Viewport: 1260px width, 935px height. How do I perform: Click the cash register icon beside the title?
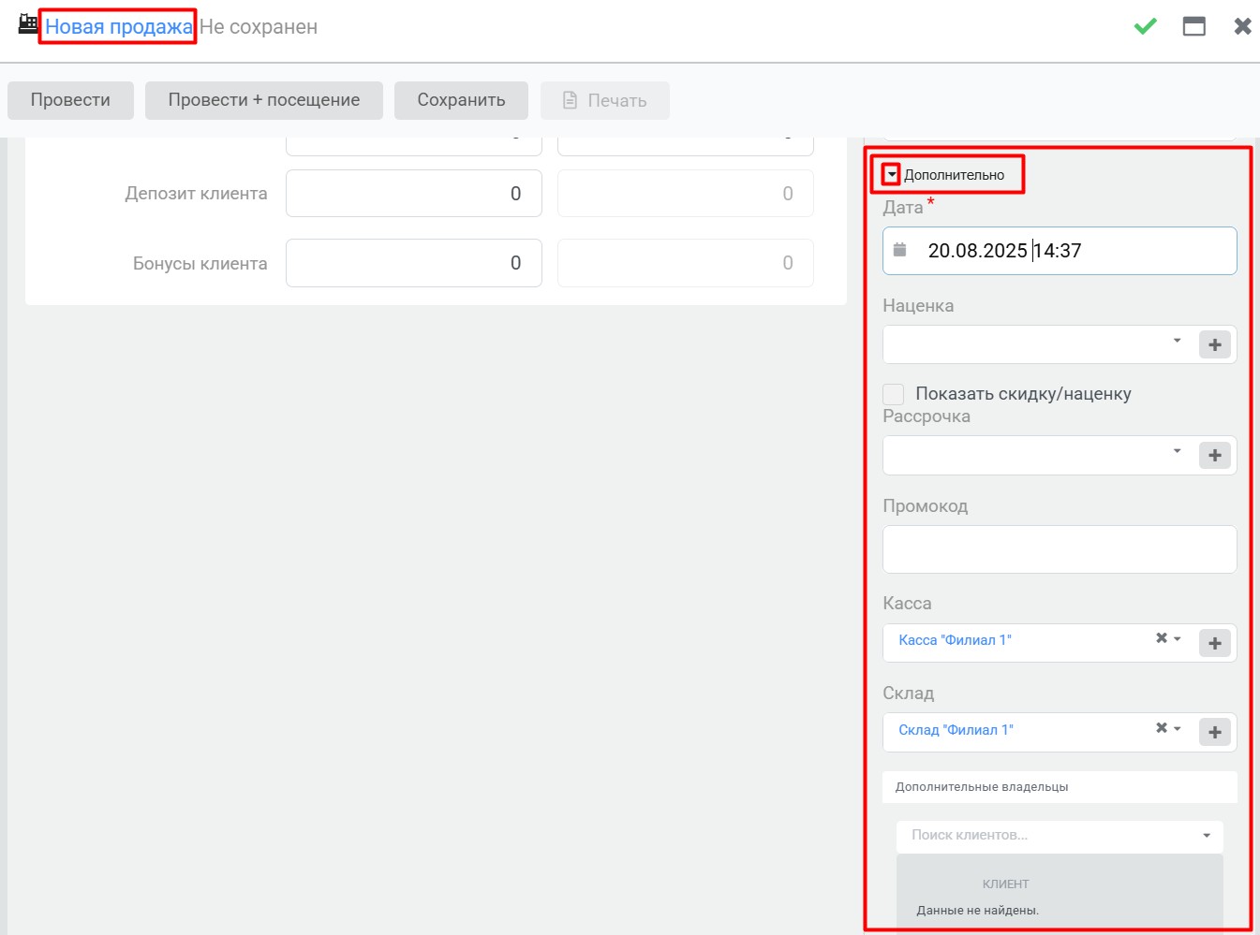pyautogui.click(x=28, y=24)
